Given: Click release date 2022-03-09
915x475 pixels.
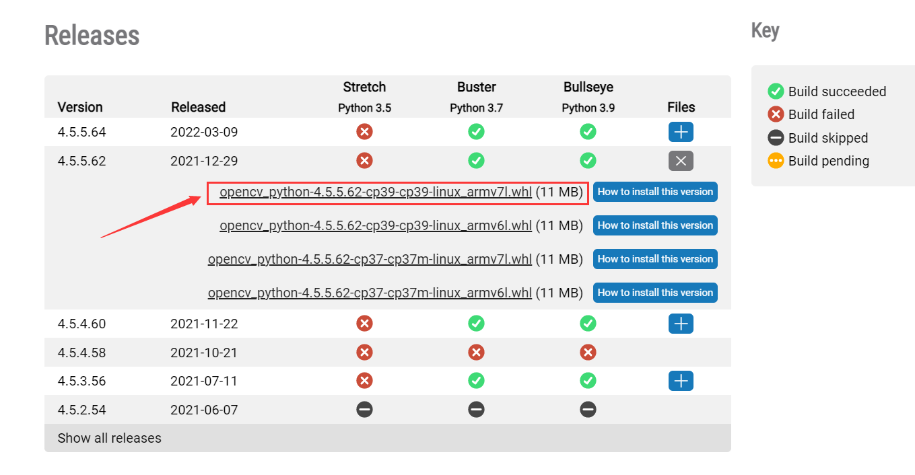Looking at the screenshot, I should [204, 132].
